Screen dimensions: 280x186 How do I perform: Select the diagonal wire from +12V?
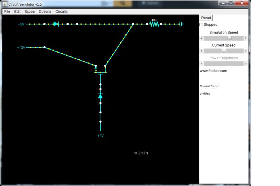point(70,57)
